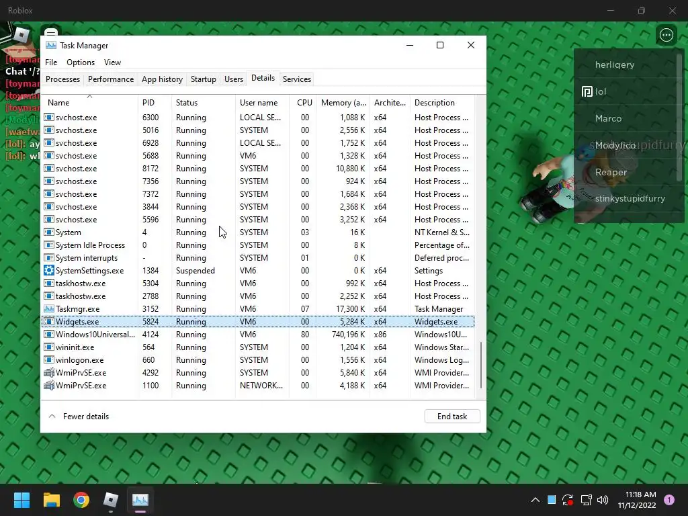Open the notification center badge
The width and height of the screenshot is (688, 516).
click(669, 500)
